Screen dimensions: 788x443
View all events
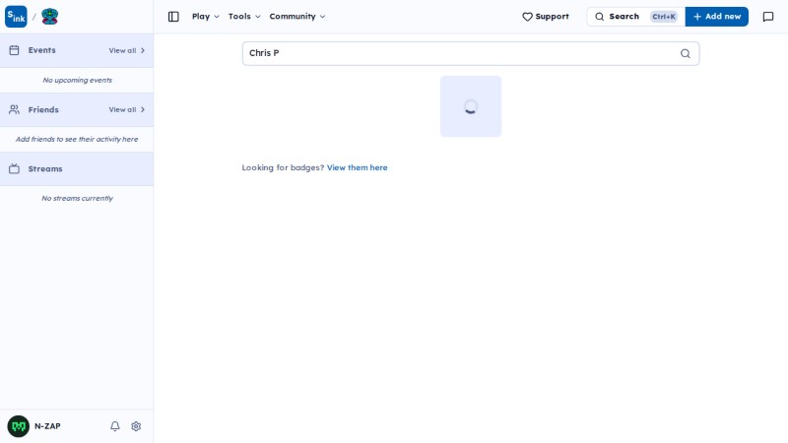(127, 51)
